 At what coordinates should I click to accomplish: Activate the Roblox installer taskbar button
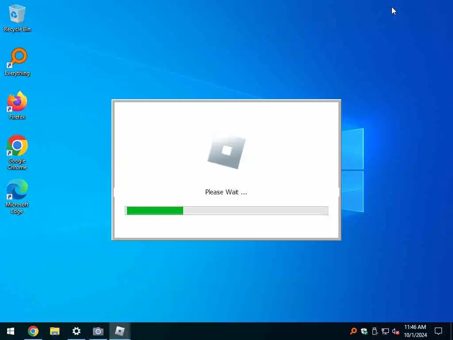(x=119, y=331)
